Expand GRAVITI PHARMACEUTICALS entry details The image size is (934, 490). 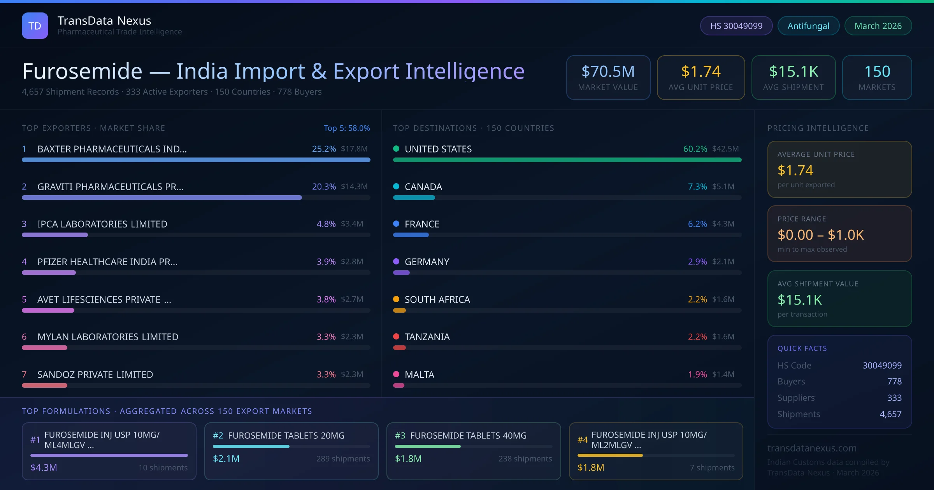[111, 186]
